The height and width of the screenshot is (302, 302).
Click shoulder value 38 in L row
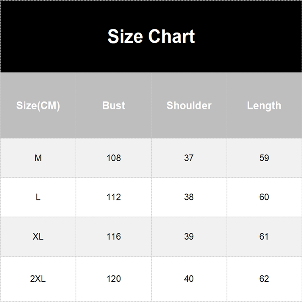[x=189, y=197]
